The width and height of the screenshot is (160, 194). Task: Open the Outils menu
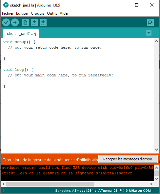[x=52, y=13]
